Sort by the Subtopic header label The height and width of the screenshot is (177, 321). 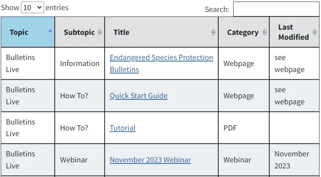pos(79,32)
